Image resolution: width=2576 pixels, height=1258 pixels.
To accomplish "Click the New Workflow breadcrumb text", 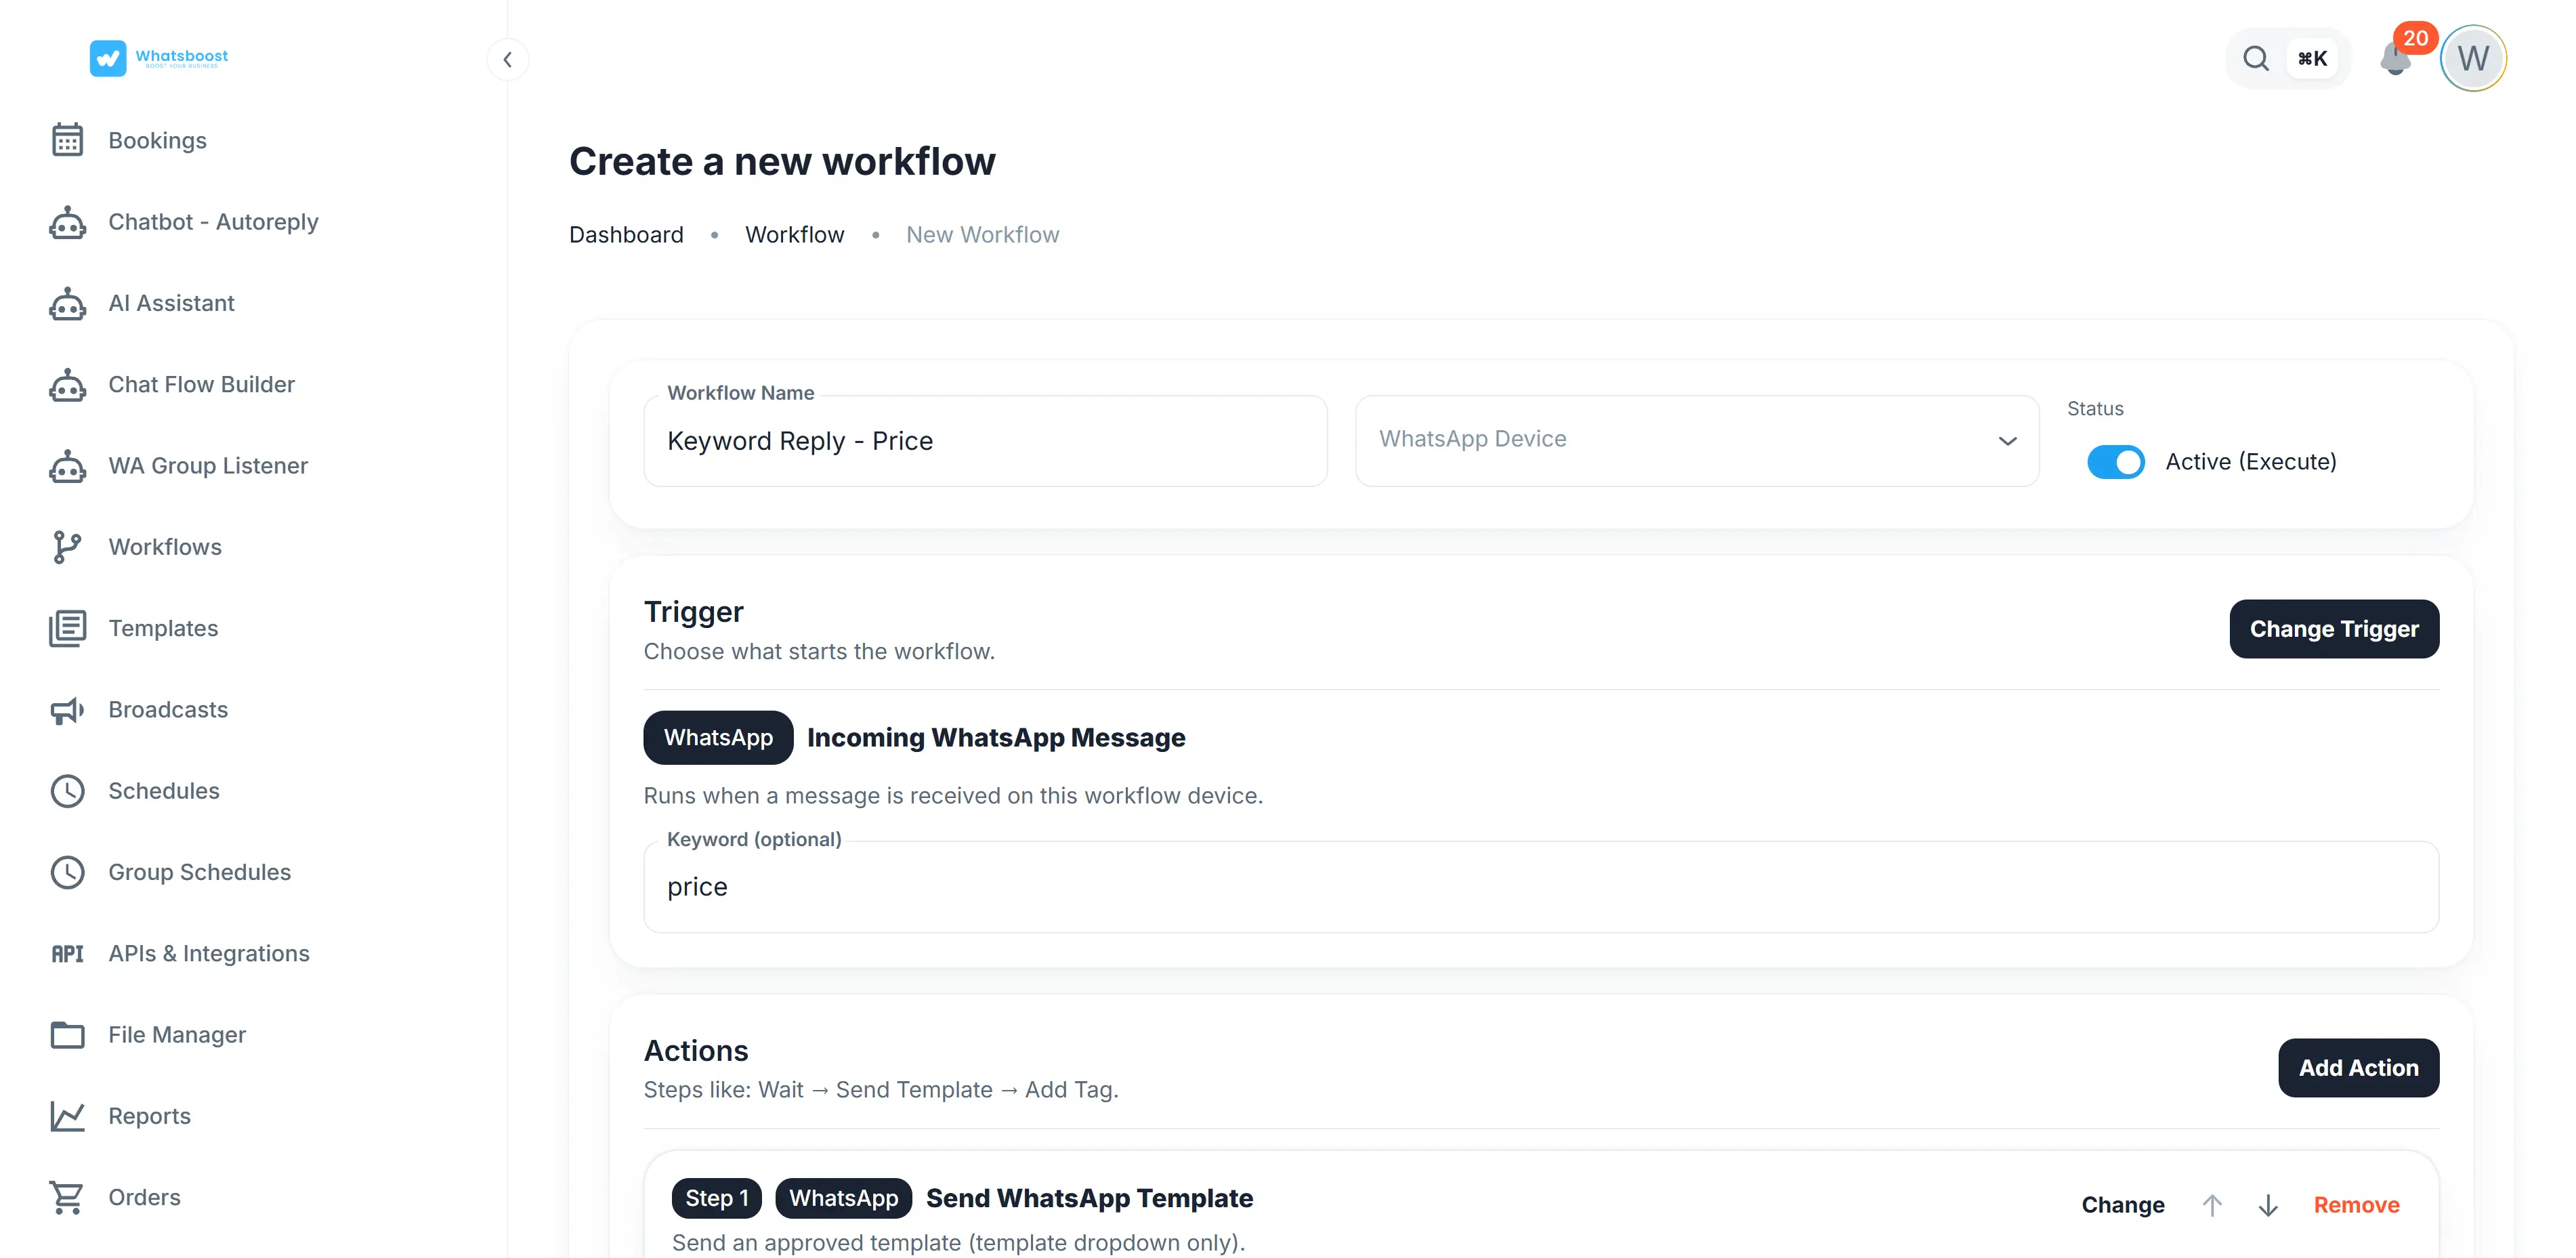I will [982, 235].
